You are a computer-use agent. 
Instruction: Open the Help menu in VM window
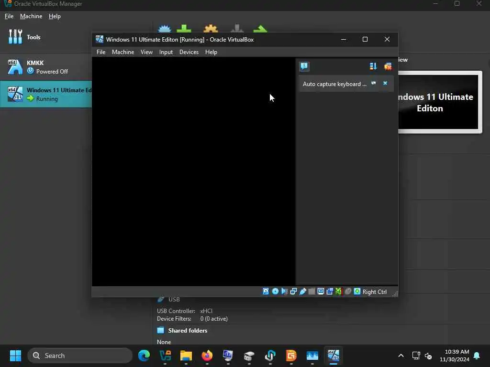tap(211, 52)
